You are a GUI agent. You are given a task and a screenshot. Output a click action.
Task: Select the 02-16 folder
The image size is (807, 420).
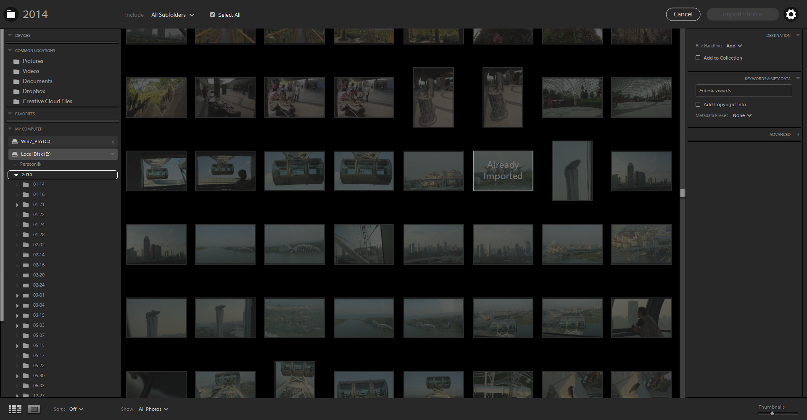[39, 265]
